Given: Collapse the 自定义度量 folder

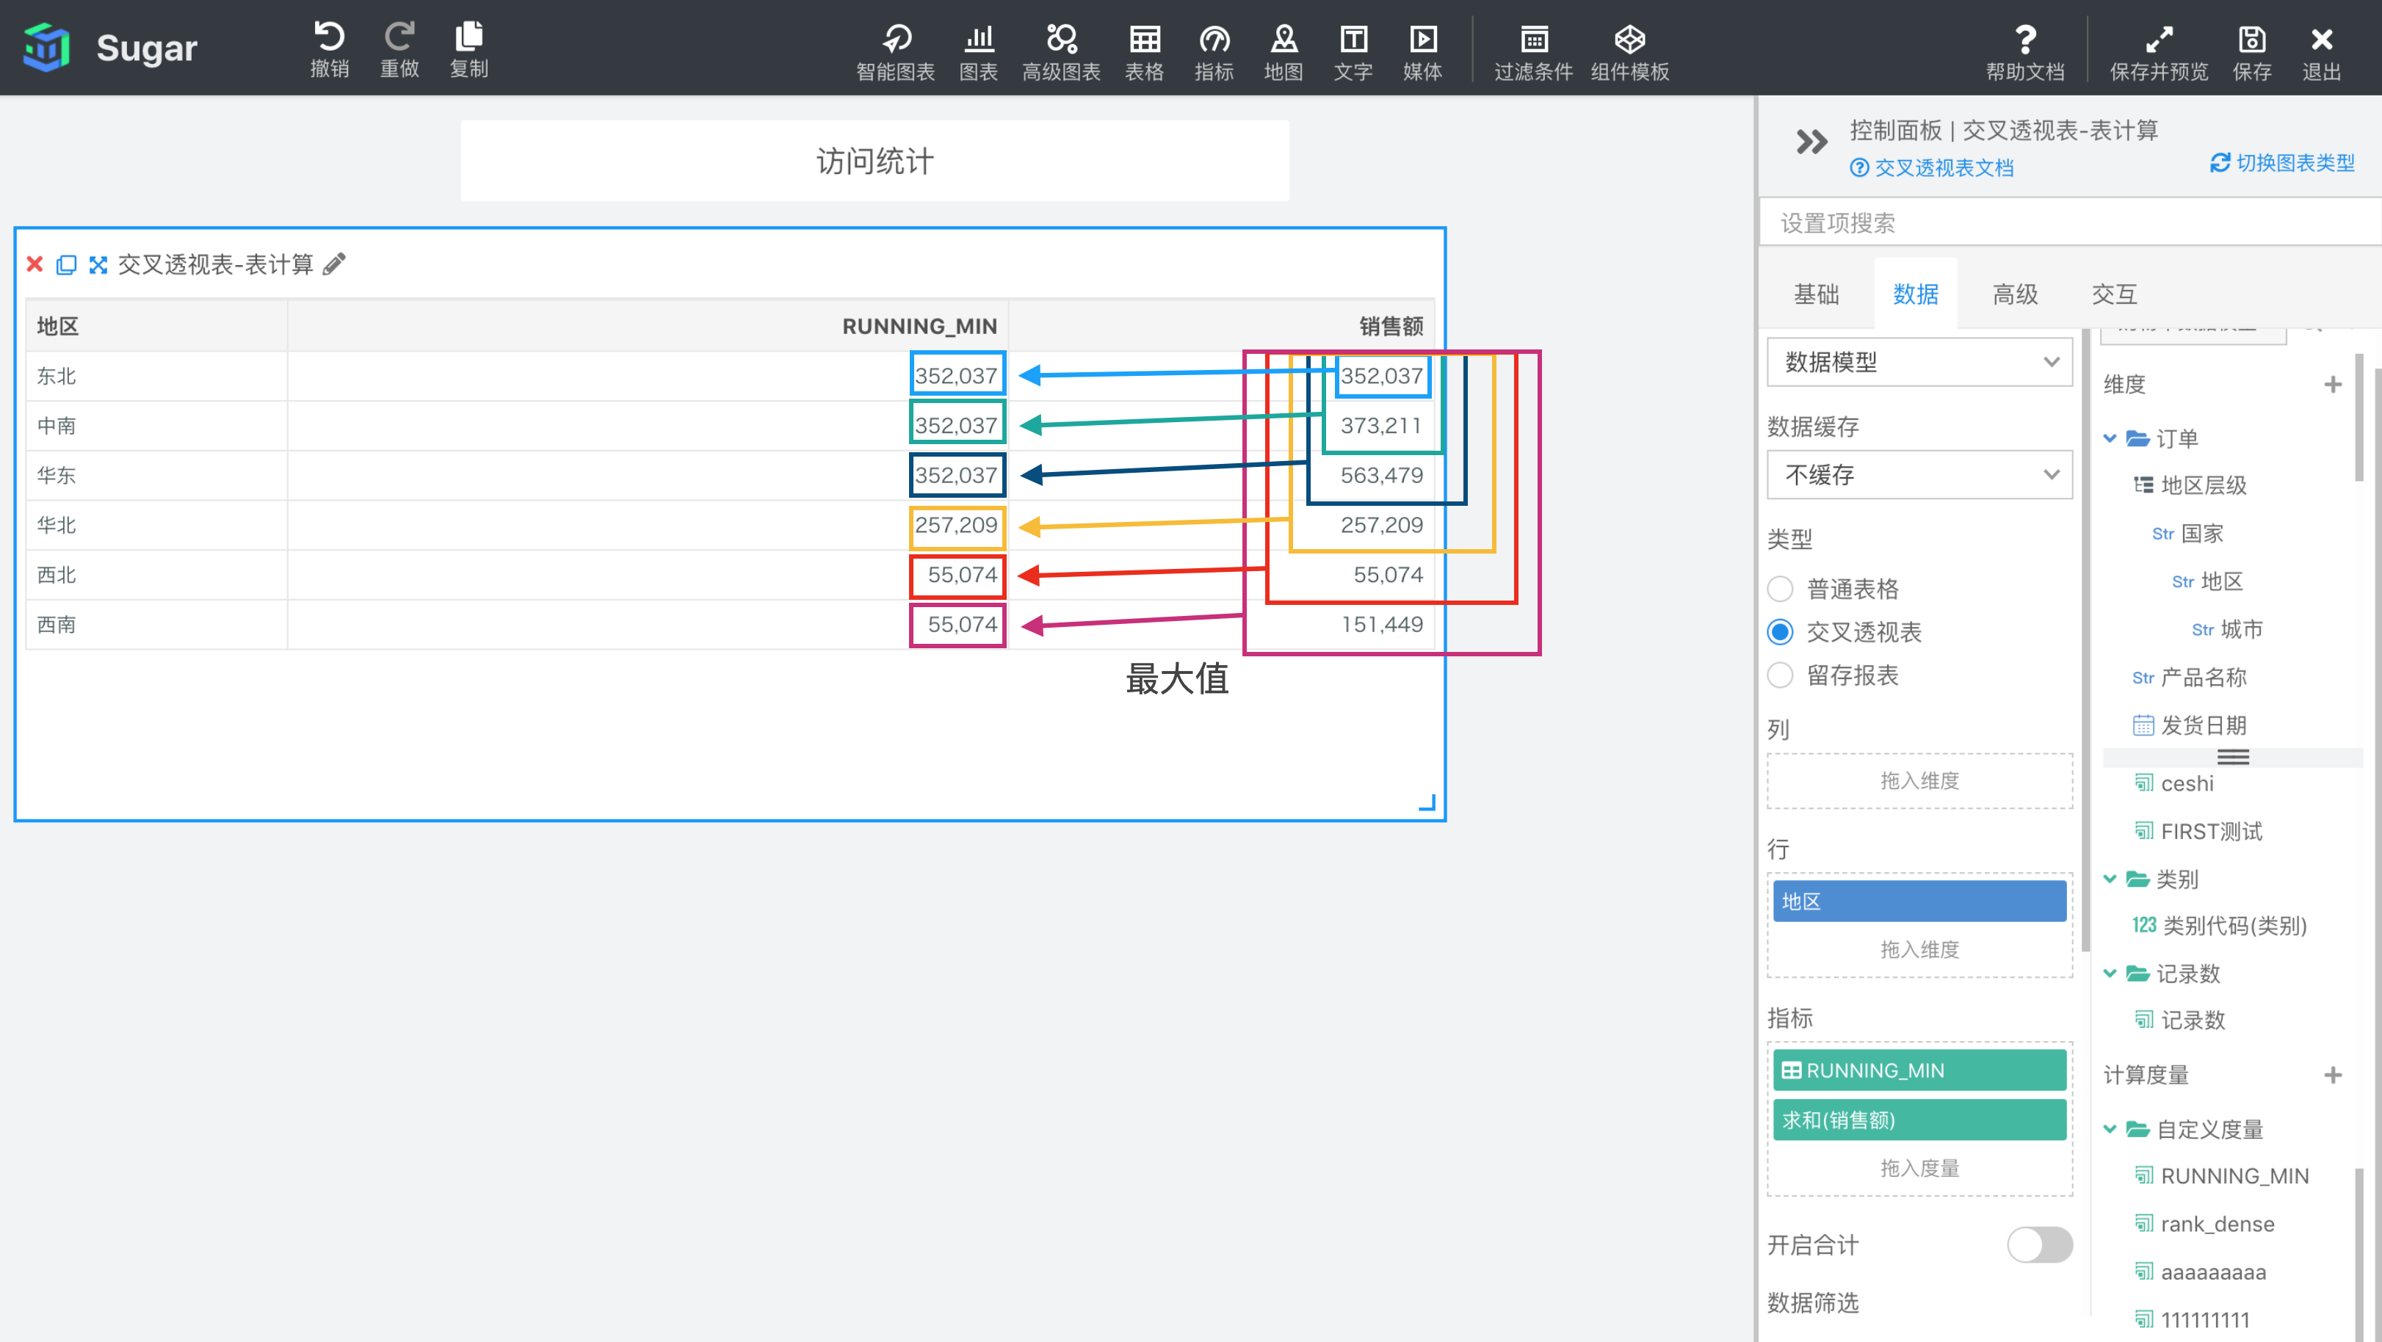Looking at the screenshot, I should [2110, 1129].
